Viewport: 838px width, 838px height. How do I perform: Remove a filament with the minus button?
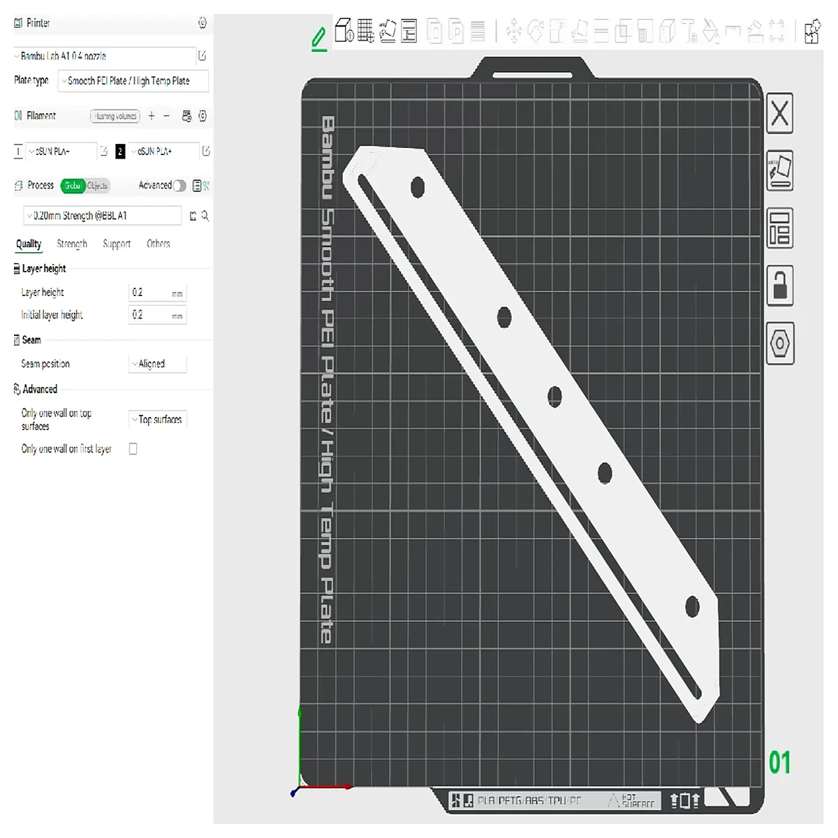167,116
